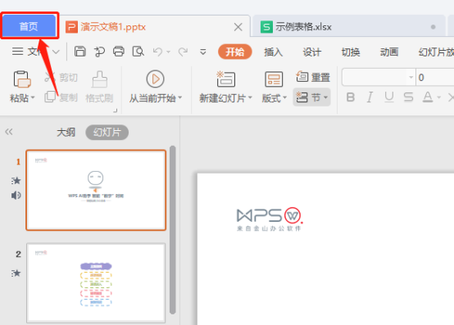The width and height of the screenshot is (454, 325).
Task: Select slide 2 thumbnail
Action: [96, 282]
